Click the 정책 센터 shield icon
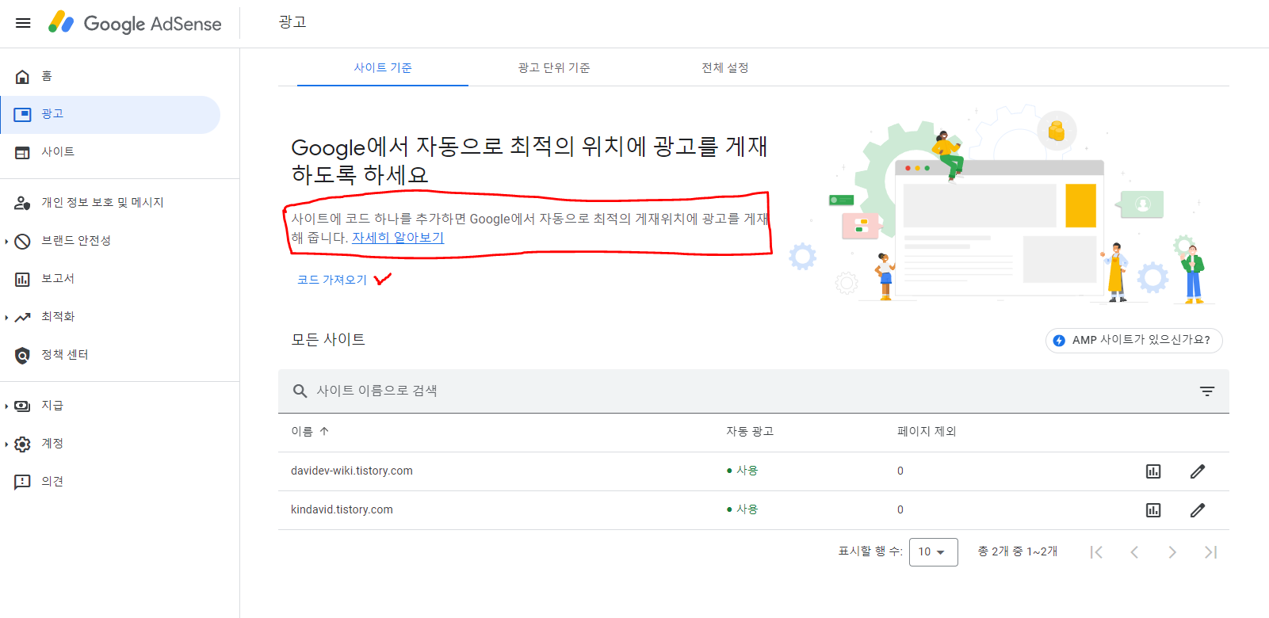 (x=22, y=355)
